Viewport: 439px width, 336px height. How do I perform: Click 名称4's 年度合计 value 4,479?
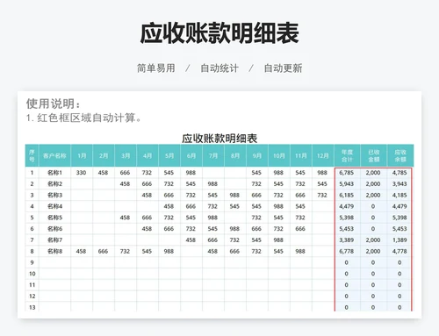point(347,206)
